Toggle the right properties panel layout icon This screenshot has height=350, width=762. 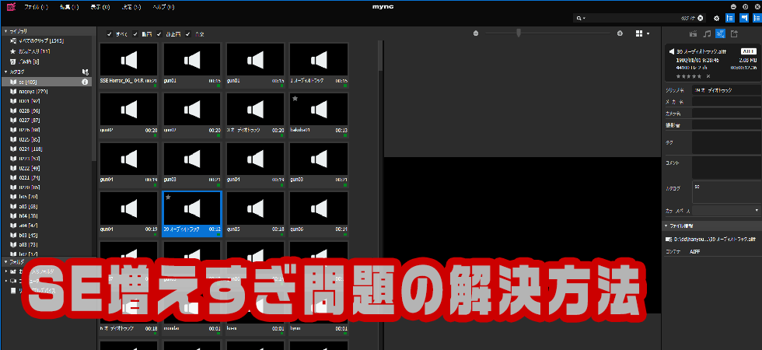(757, 18)
